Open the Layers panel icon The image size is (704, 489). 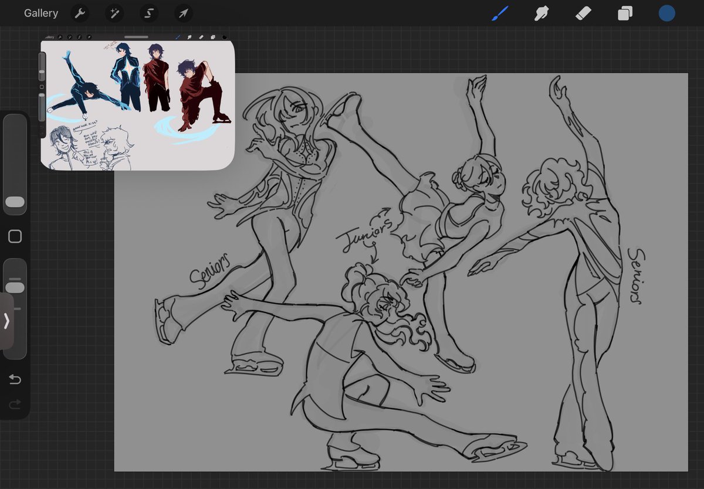tap(625, 13)
